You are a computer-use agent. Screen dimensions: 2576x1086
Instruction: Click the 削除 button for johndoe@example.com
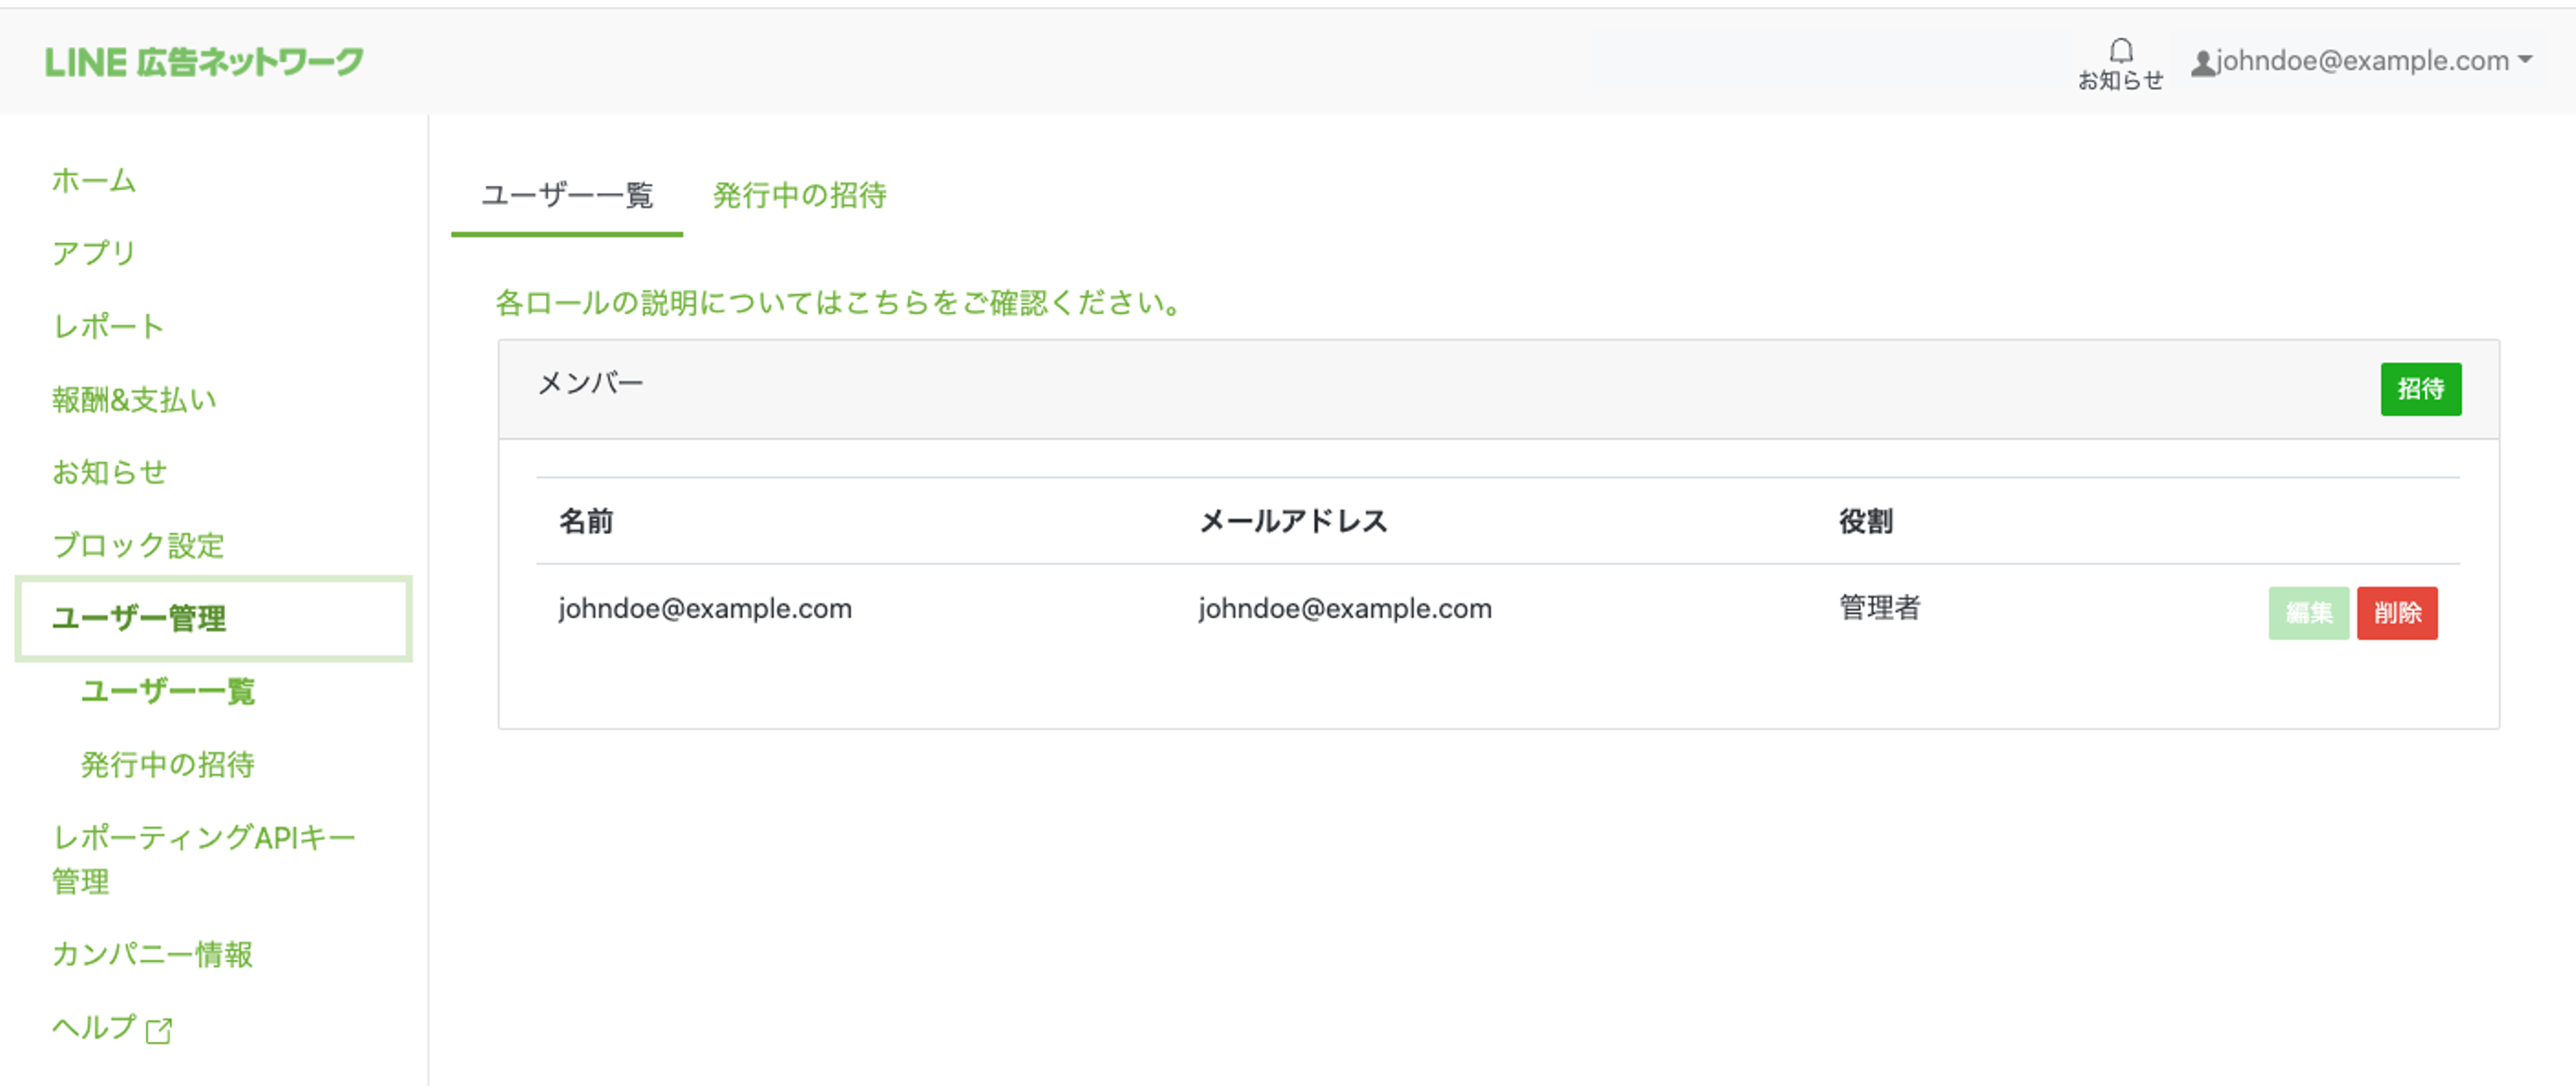click(2397, 613)
